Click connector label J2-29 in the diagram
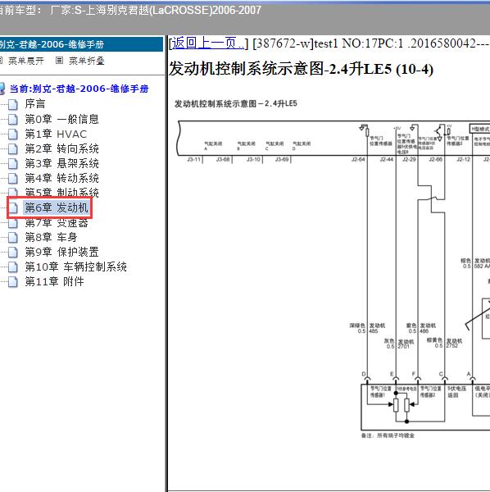The image size is (490, 492). (x=409, y=159)
